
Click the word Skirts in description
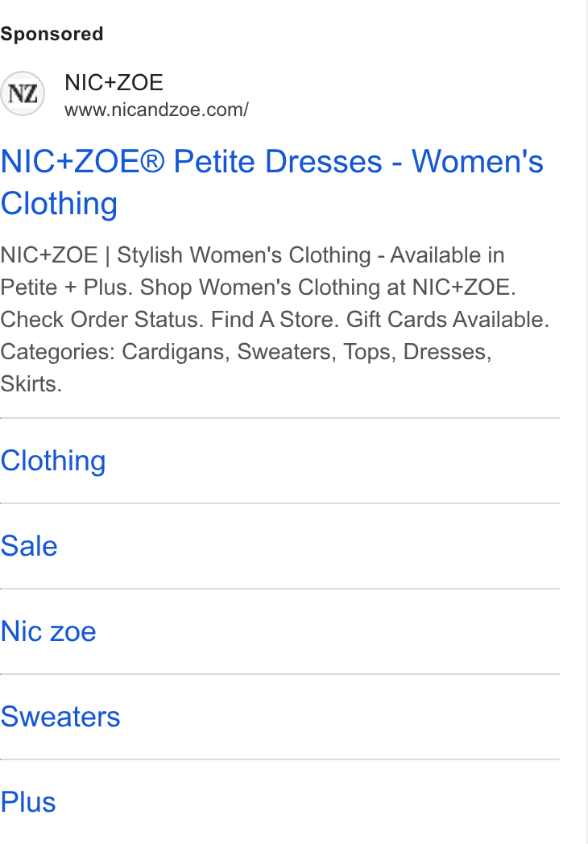31,384
